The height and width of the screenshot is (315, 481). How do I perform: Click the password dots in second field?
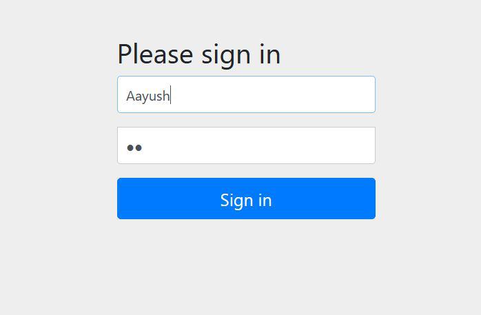pyautogui.click(x=134, y=148)
